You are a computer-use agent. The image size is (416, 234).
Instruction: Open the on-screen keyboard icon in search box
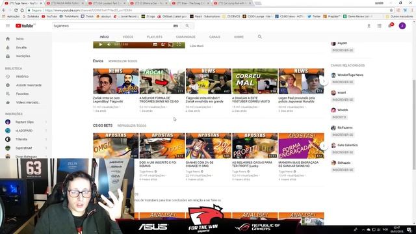coord(175,26)
